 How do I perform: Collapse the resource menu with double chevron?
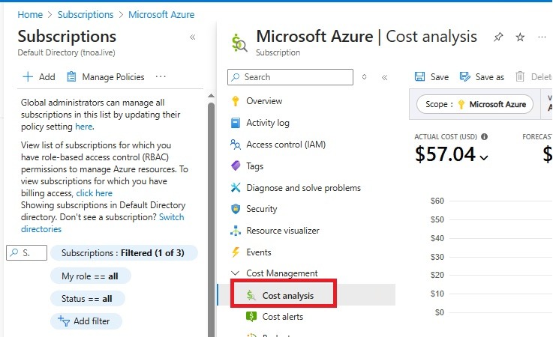coord(384,77)
